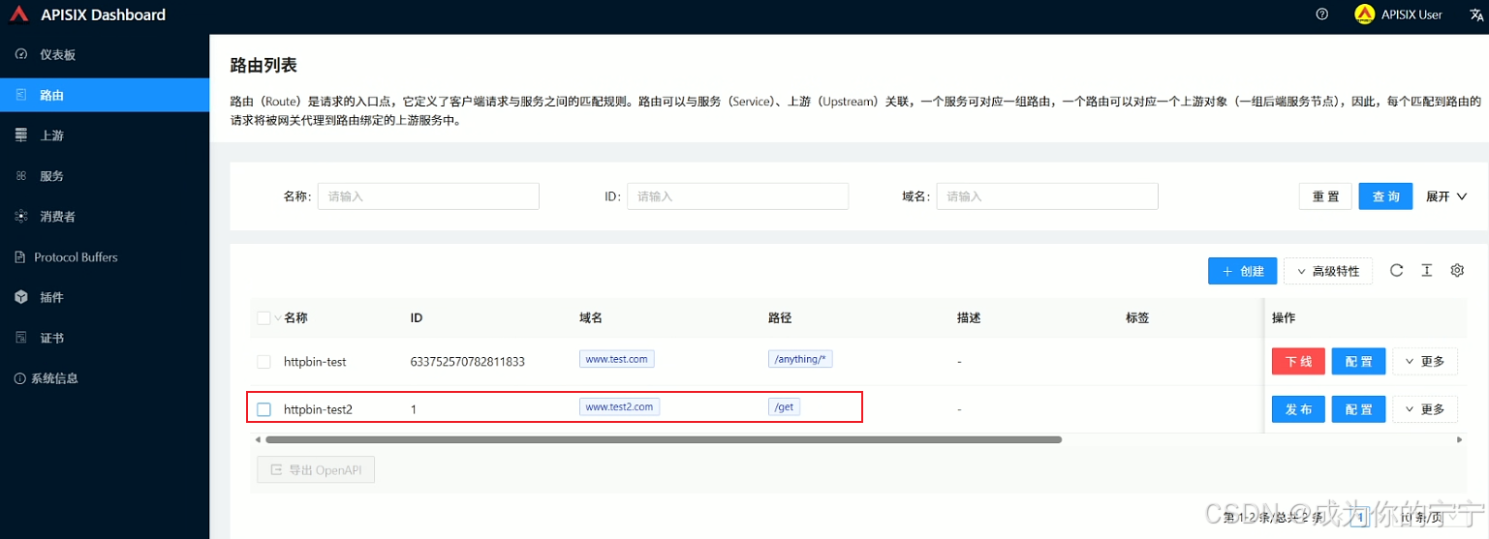The height and width of the screenshot is (539, 1489).
Task: Click the 导出 OpenAPI button
Action: click(x=316, y=469)
